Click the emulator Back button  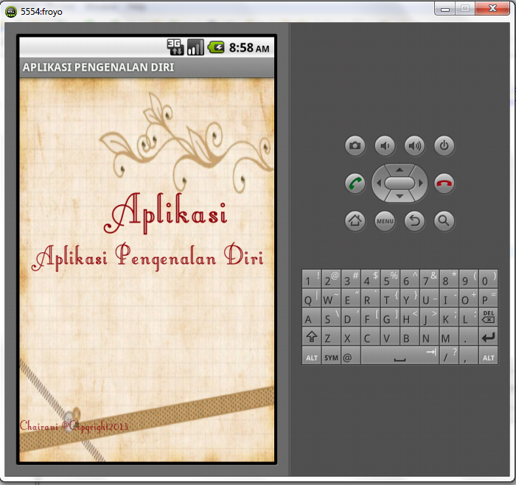click(414, 221)
